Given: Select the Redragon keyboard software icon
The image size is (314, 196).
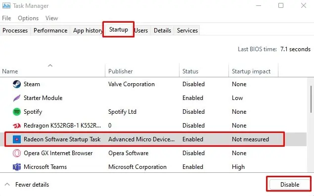Looking at the screenshot, I should point(17,126).
